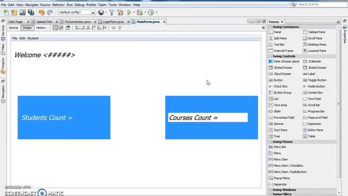
Task: Choose Tool Bar in the palette
Action: coord(277,45)
